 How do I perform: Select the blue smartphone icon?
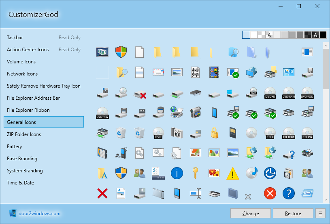(x=214, y=113)
